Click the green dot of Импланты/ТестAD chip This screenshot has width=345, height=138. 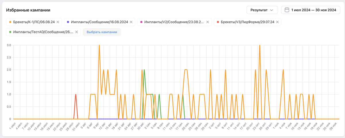(10, 32)
